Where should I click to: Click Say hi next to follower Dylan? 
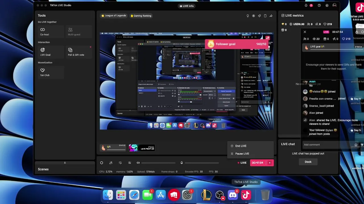[x=355, y=130]
